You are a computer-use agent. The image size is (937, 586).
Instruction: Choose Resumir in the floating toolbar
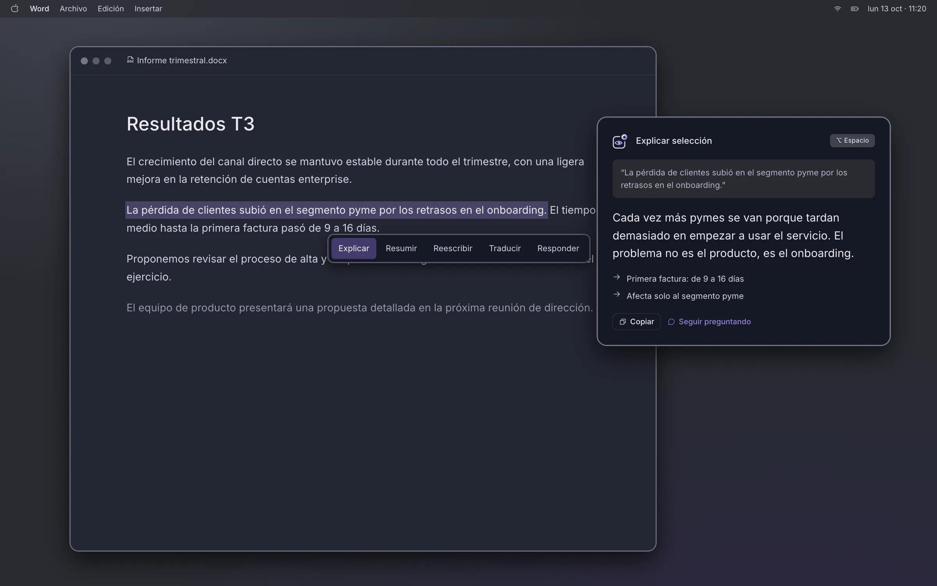click(401, 248)
